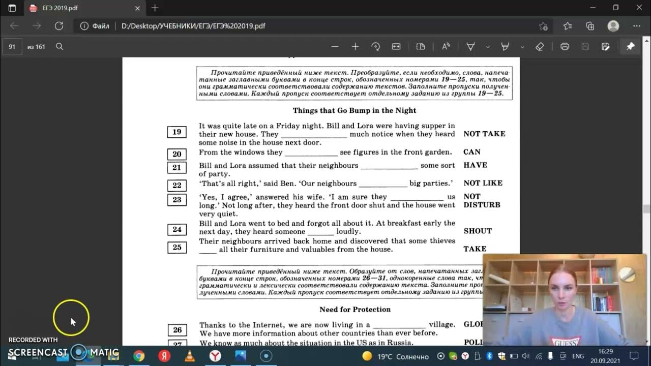Viewport: 651px width, 366px height.
Task: Toggle the pin toolbar button
Action: point(630,46)
